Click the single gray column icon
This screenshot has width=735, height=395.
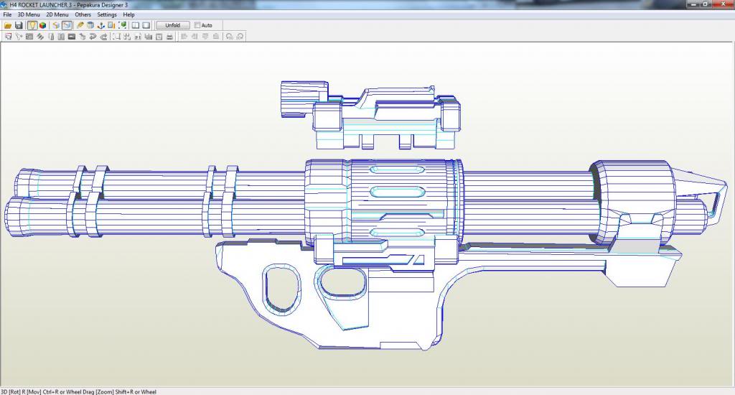[x=51, y=37]
